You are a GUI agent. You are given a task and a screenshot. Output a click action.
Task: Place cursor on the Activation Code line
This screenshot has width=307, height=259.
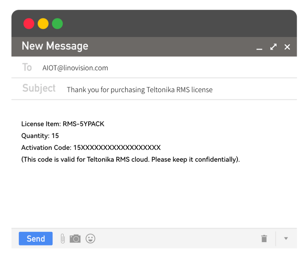91,148
